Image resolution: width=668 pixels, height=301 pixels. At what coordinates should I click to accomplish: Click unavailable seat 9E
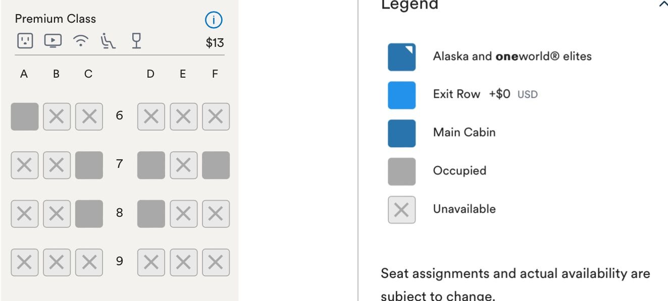coord(183,262)
